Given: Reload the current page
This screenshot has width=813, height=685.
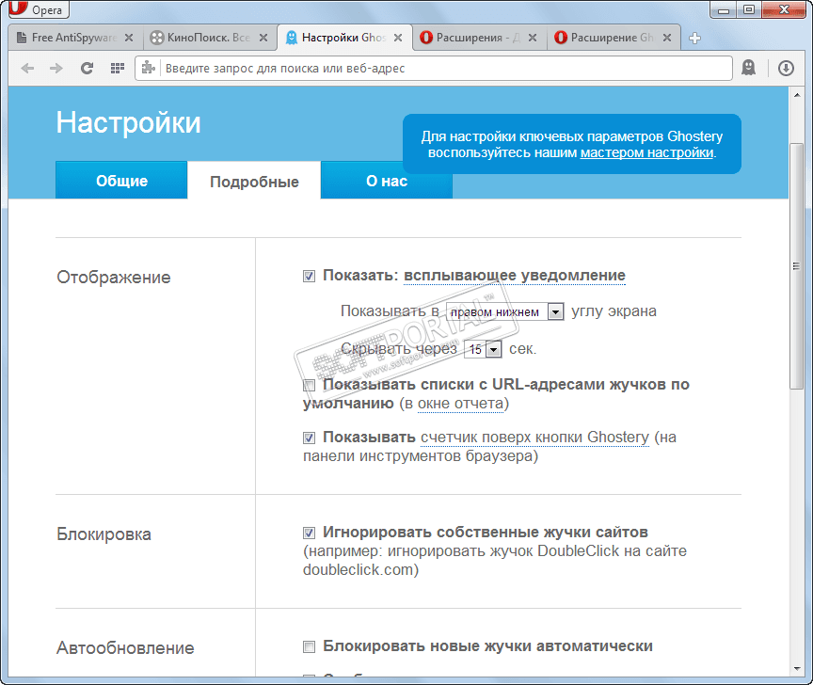Looking at the screenshot, I should click(87, 68).
